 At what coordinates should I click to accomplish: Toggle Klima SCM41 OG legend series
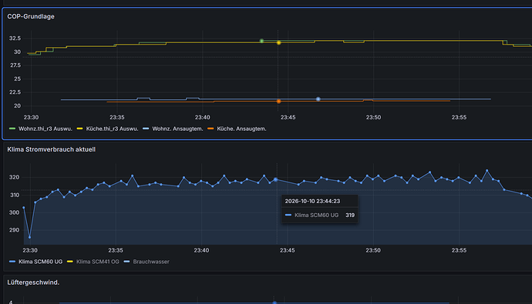[x=98, y=262]
